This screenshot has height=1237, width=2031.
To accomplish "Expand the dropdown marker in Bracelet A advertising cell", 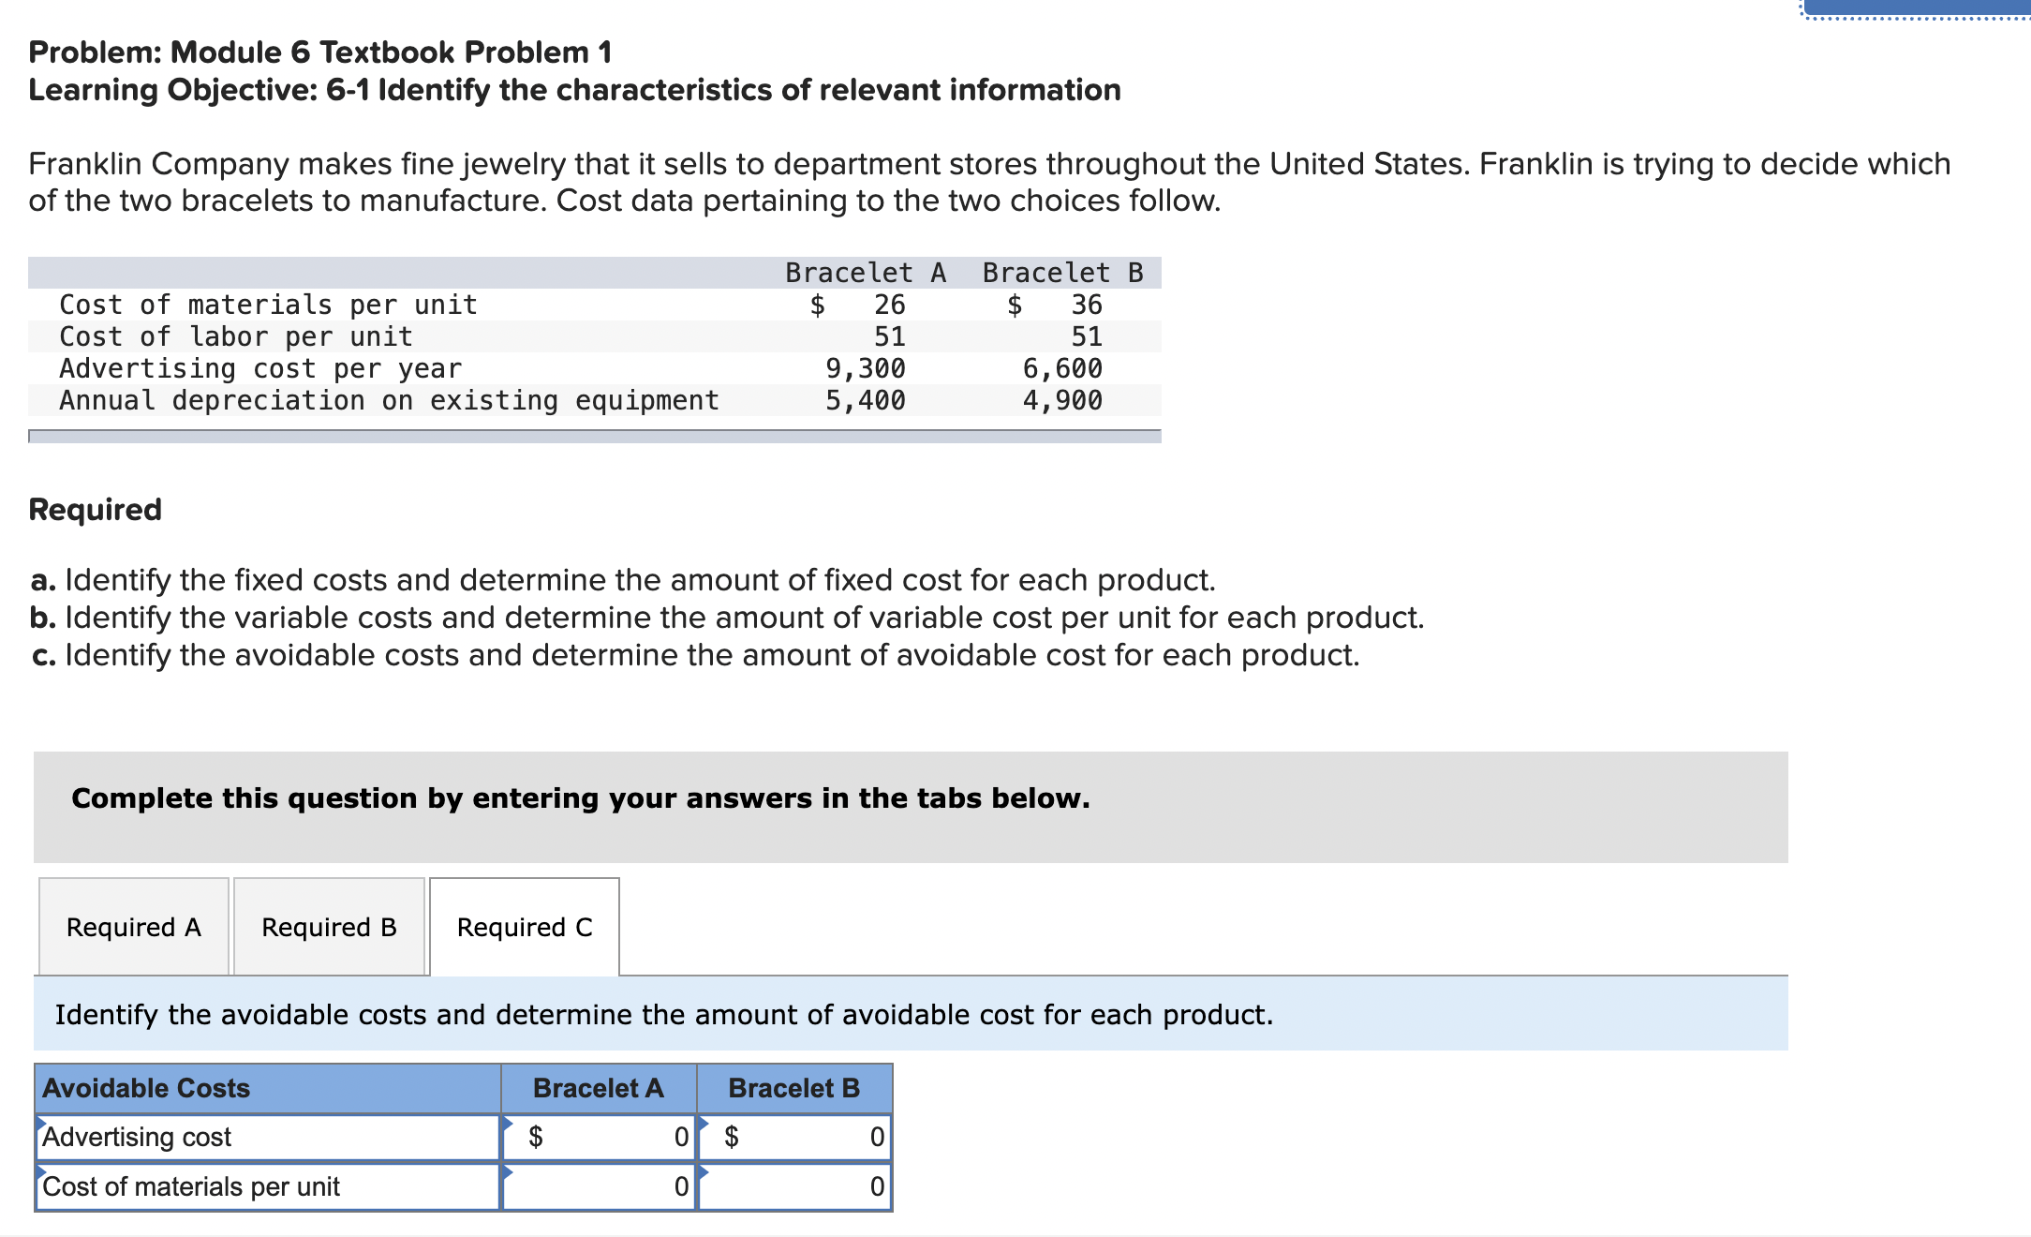I will tap(508, 1123).
